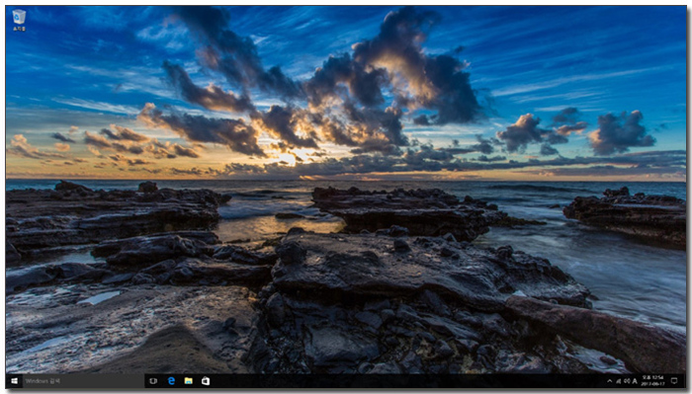Open the Action Center notifications icon

pyautogui.click(x=674, y=381)
